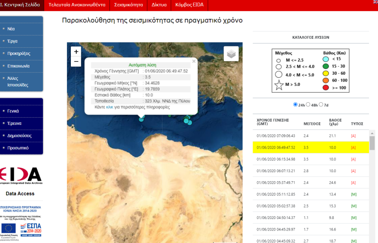The height and width of the screenshot is (243, 378).
Task: Click the EIDA Data Access logo
Action: 21,176
